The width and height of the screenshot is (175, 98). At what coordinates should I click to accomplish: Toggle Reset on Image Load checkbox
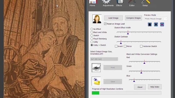105,24
